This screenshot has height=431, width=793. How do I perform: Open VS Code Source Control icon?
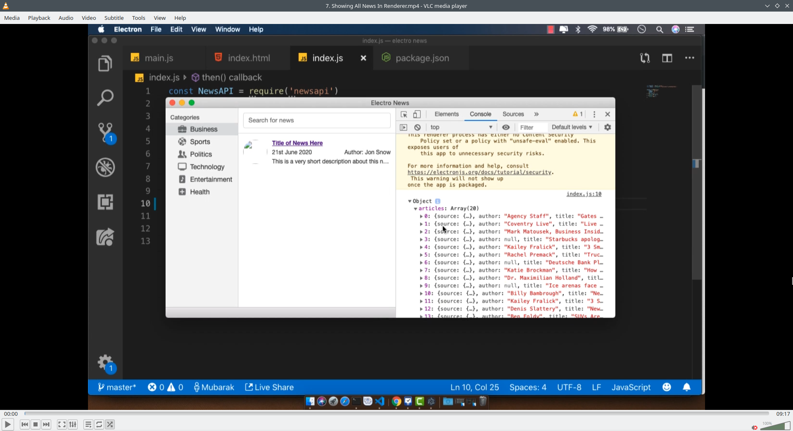105,133
